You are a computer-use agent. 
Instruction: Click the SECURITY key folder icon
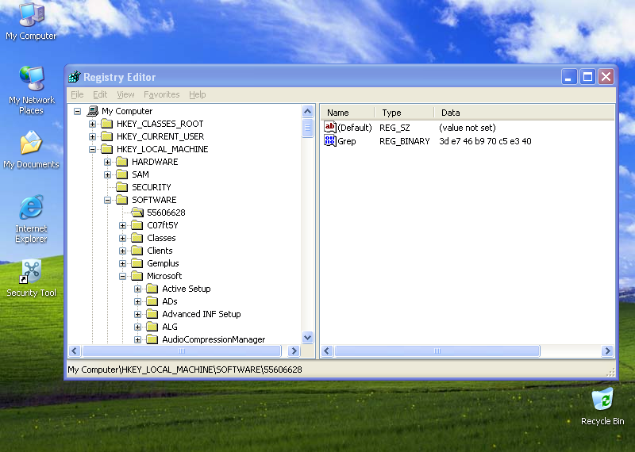pyautogui.click(x=122, y=187)
